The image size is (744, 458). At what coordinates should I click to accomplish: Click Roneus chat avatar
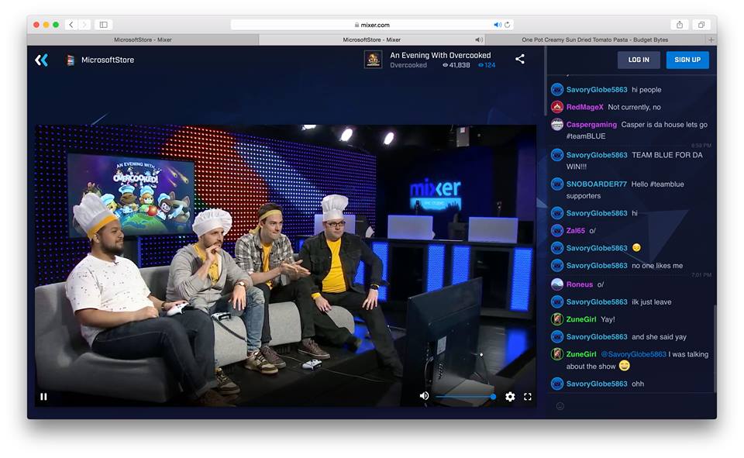coord(557,284)
